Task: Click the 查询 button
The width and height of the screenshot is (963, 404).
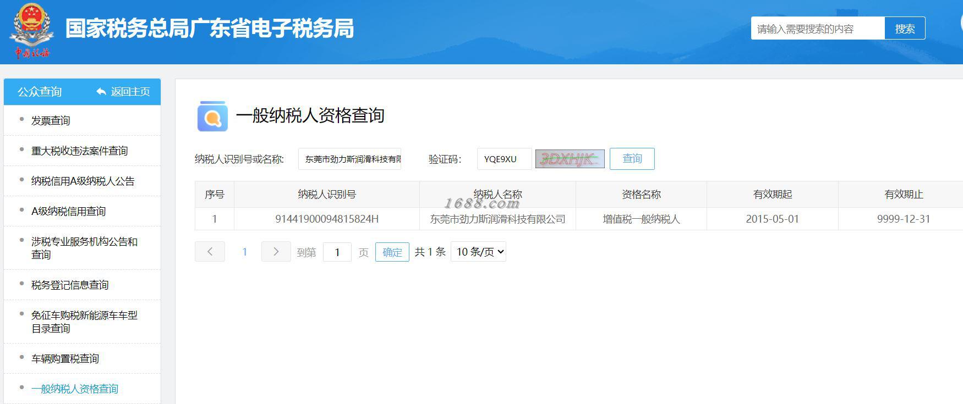Action: pyautogui.click(x=632, y=159)
